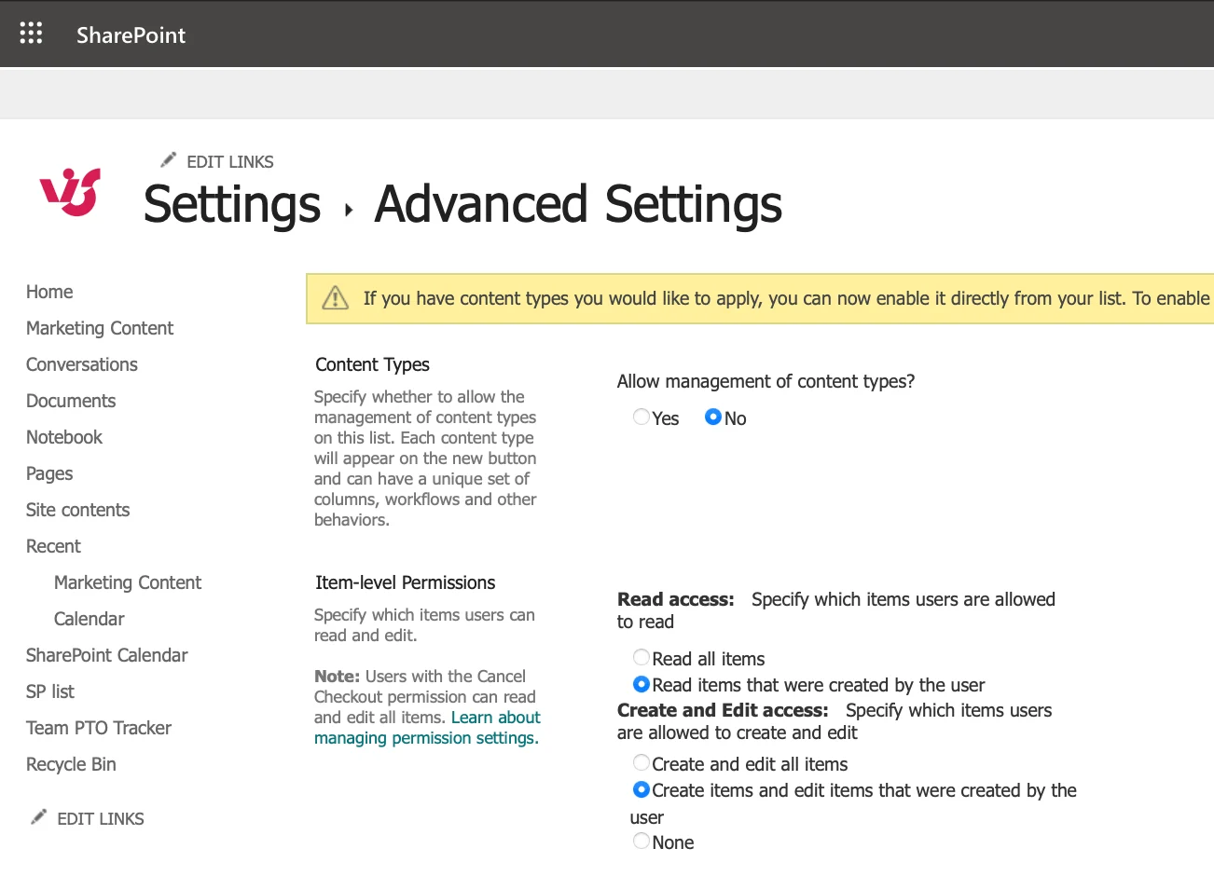Open Calendar under Recent
1214x876 pixels.
(90, 619)
